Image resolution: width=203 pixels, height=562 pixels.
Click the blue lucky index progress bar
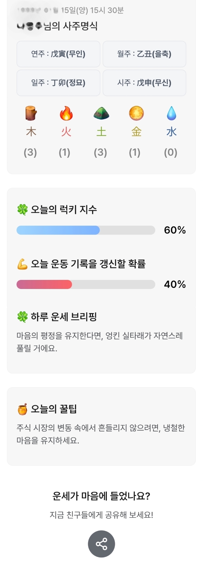click(x=86, y=230)
